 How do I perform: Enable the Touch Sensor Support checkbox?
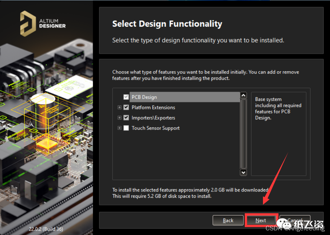tap(126, 128)
